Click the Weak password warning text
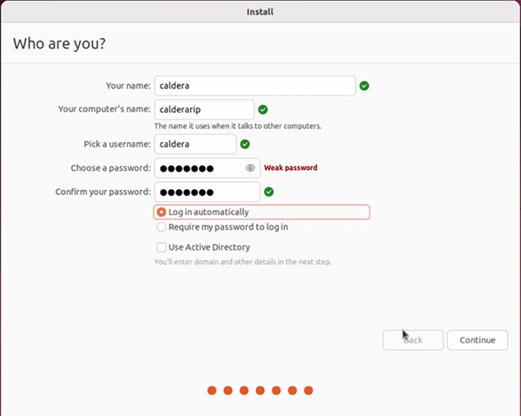This screenshot has width=521, height=416. pyautogui.click(x=291, y=168)
